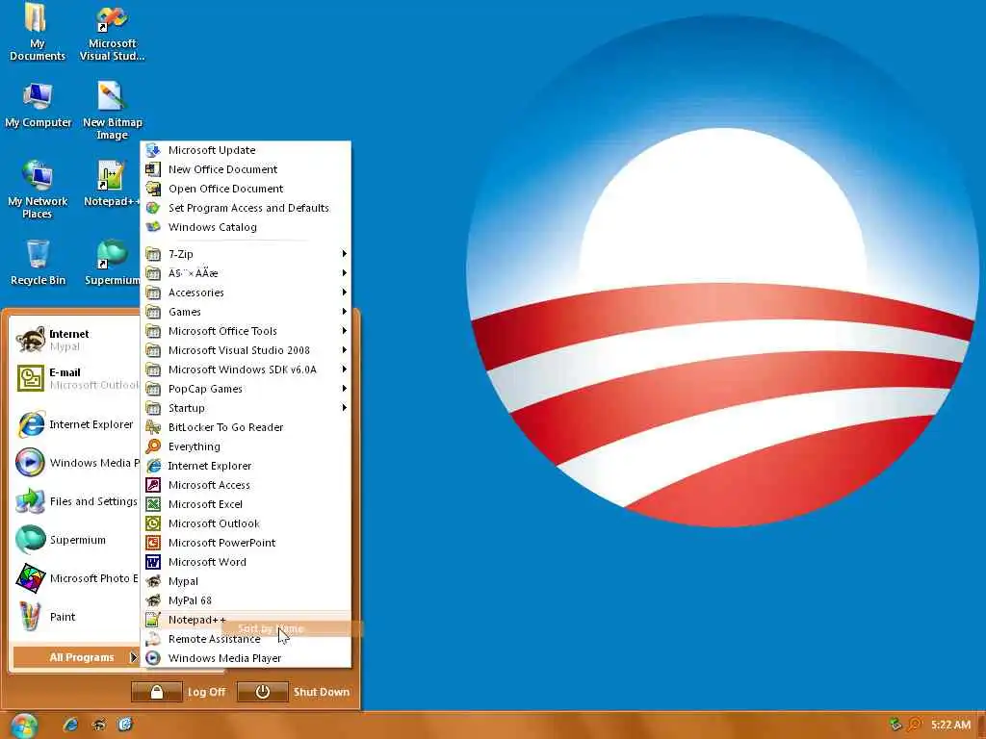
Task: Click the 5:22 AM taskbar clock
Action: (x=950, y=726)
